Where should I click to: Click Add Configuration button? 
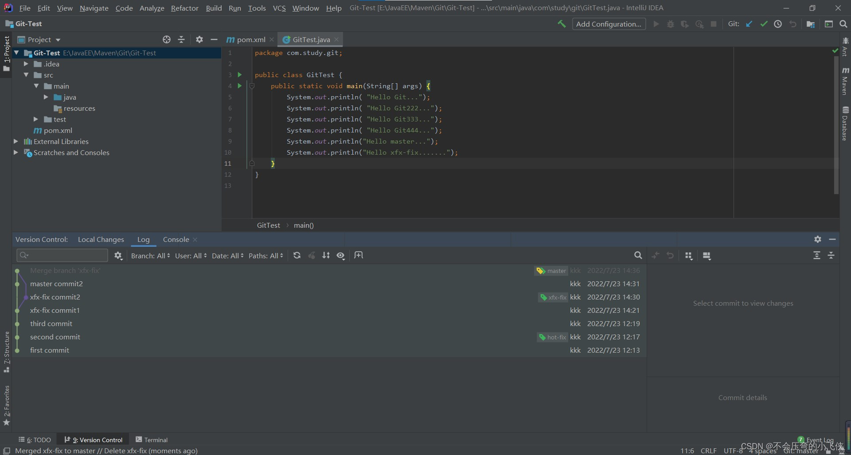point(609,24)
